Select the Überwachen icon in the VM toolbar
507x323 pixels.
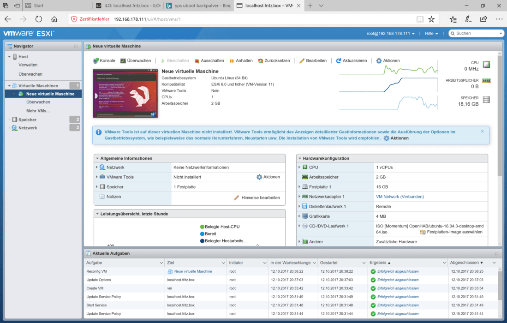point(122,60)
